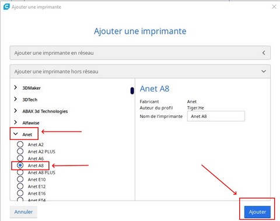Select the Anet E16 radio button

tap(20, 194)
